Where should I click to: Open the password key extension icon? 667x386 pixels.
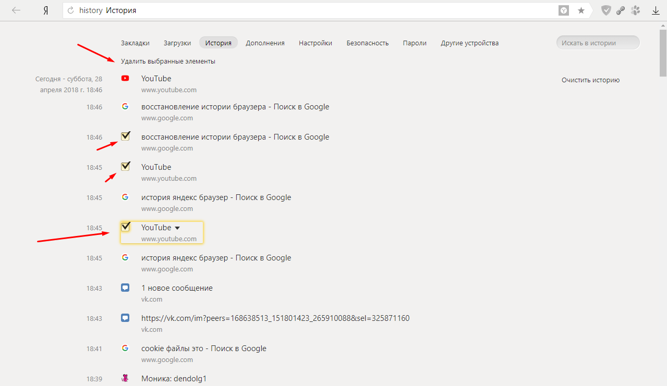621,10
